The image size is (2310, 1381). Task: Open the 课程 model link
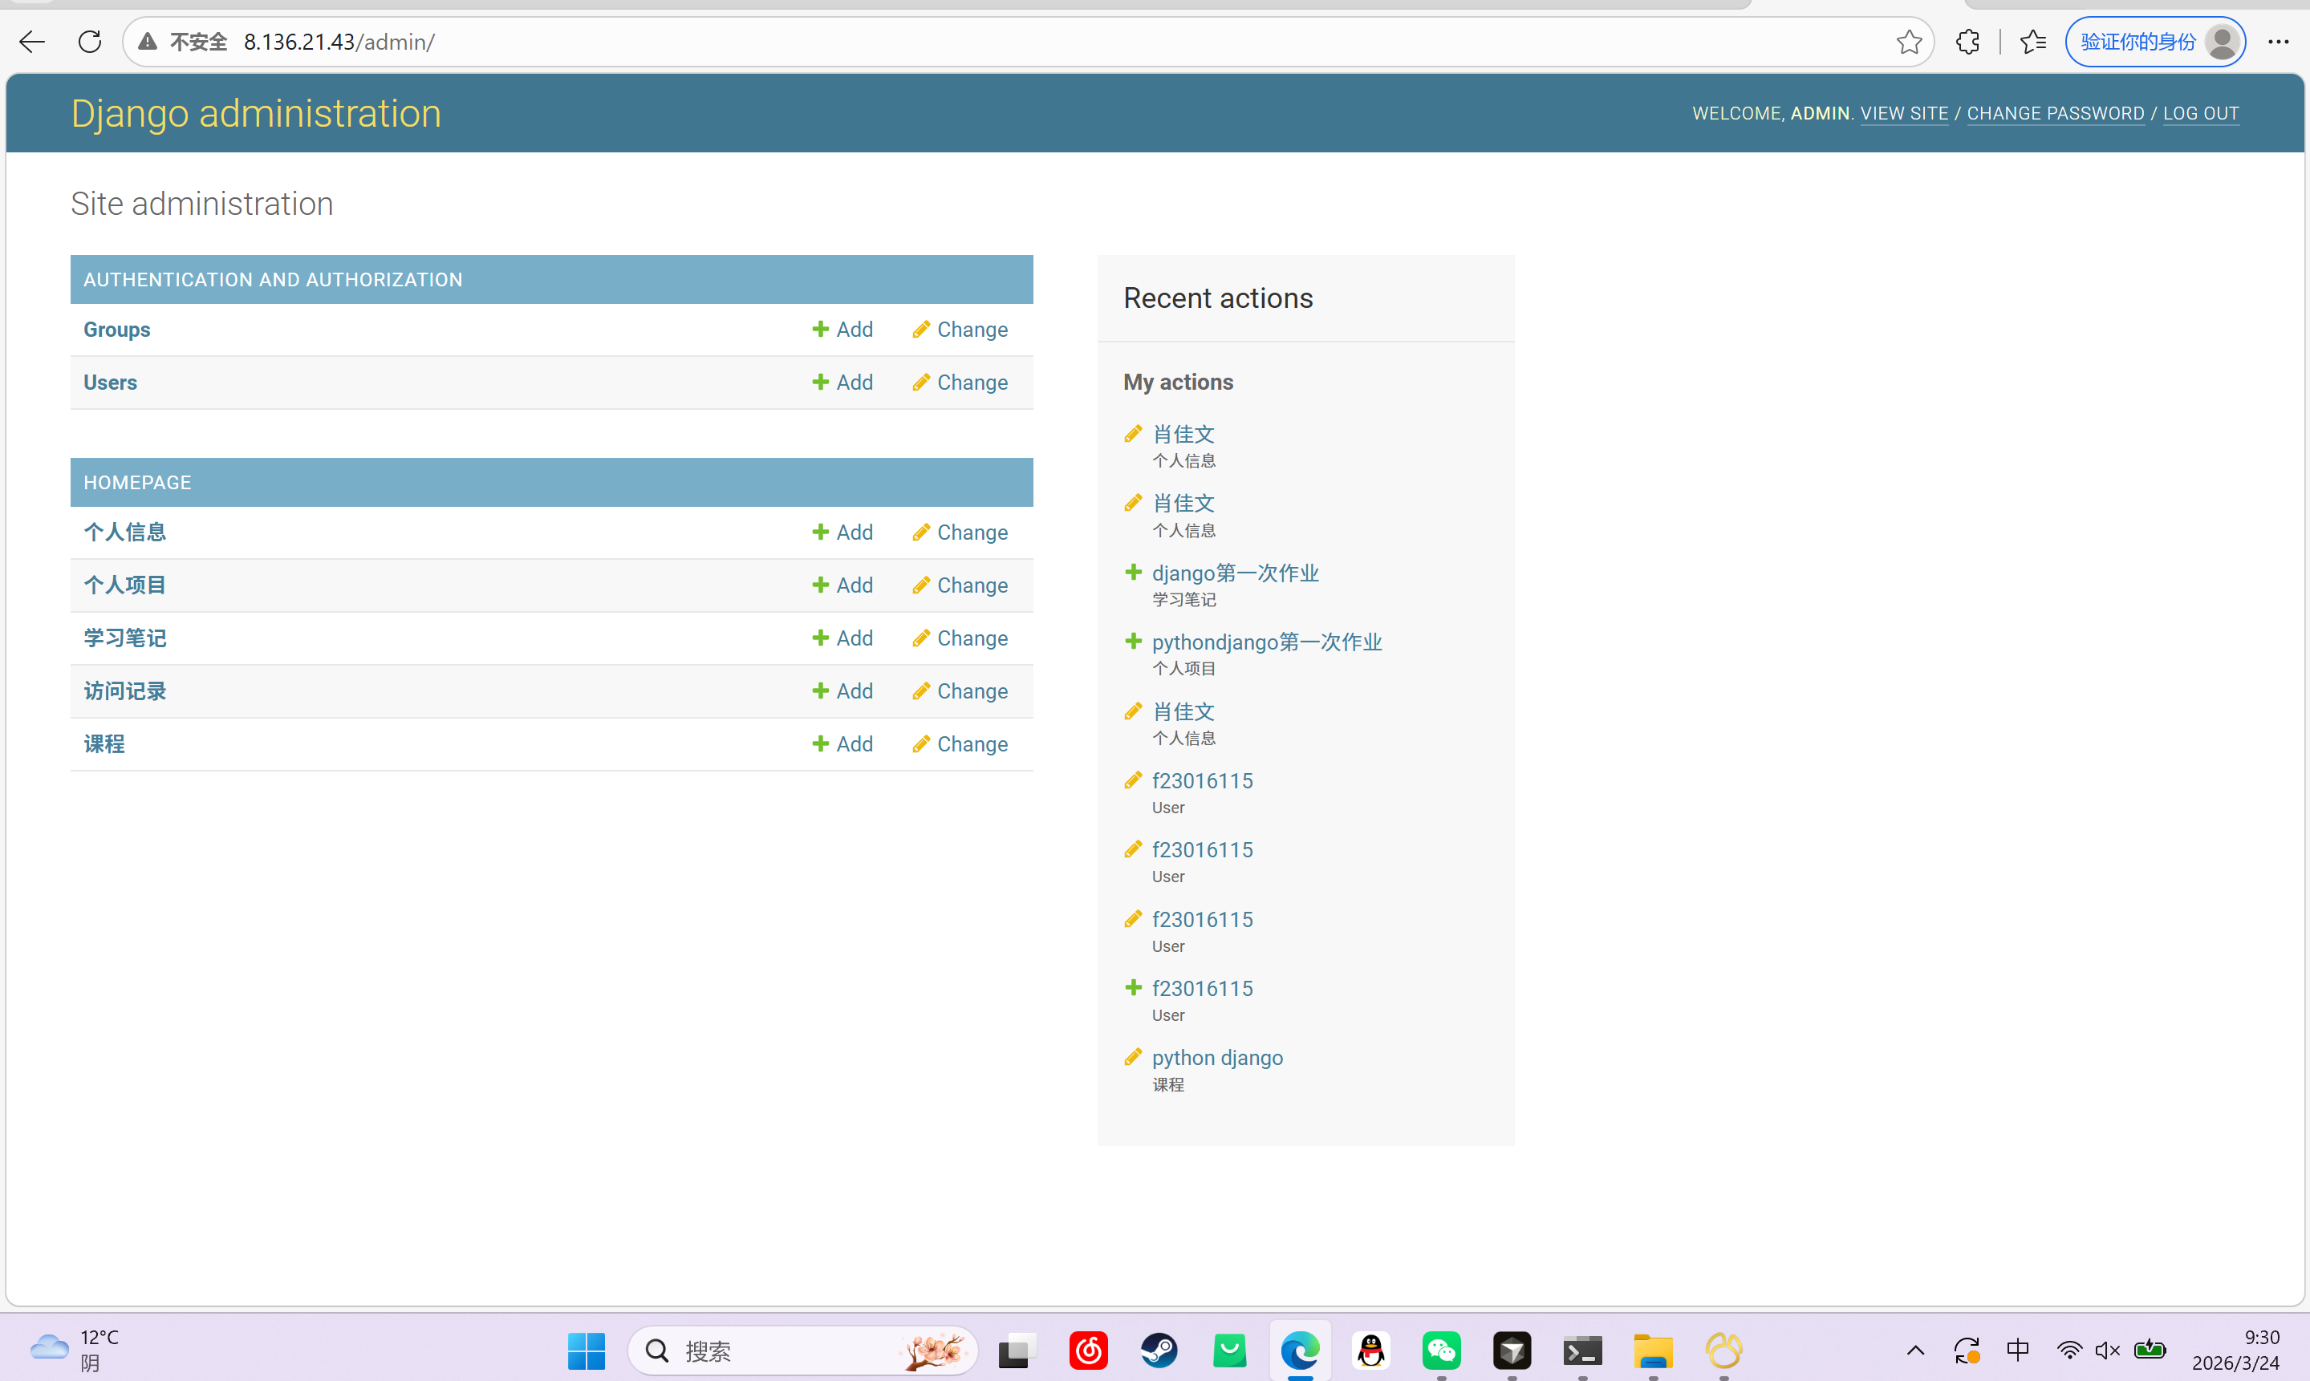[104, 744]
